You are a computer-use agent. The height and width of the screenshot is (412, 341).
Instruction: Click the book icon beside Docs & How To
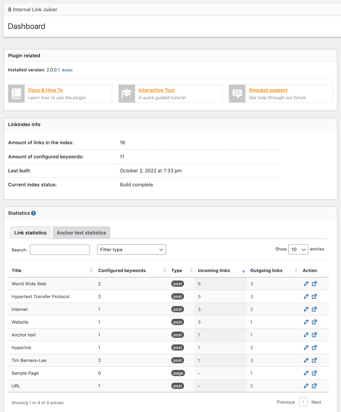click(16, 94)
